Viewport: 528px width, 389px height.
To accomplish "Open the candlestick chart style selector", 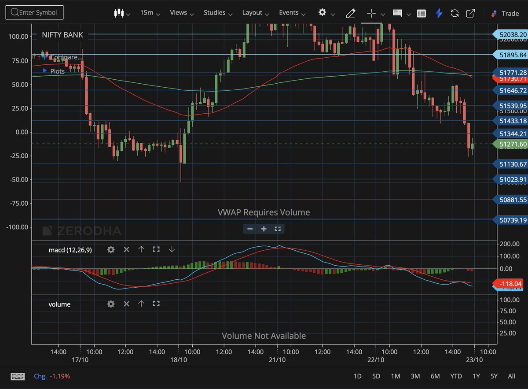I will 122,13.
